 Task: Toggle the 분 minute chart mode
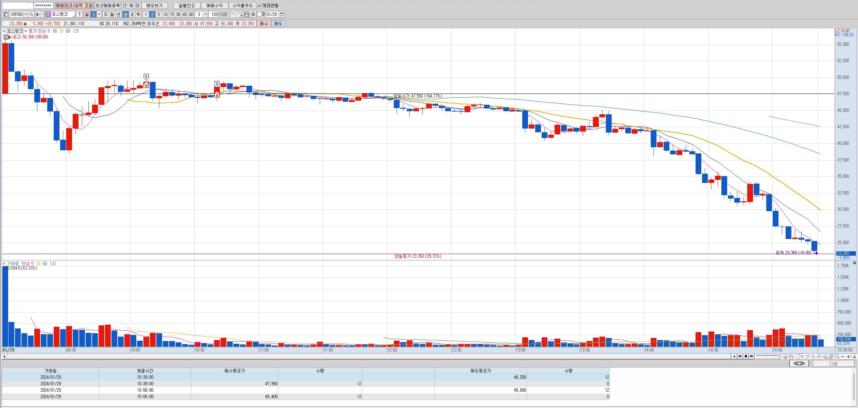point(125,14)
